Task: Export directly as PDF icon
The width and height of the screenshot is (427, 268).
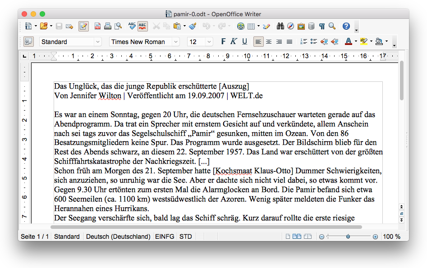Action: (97, 26)
